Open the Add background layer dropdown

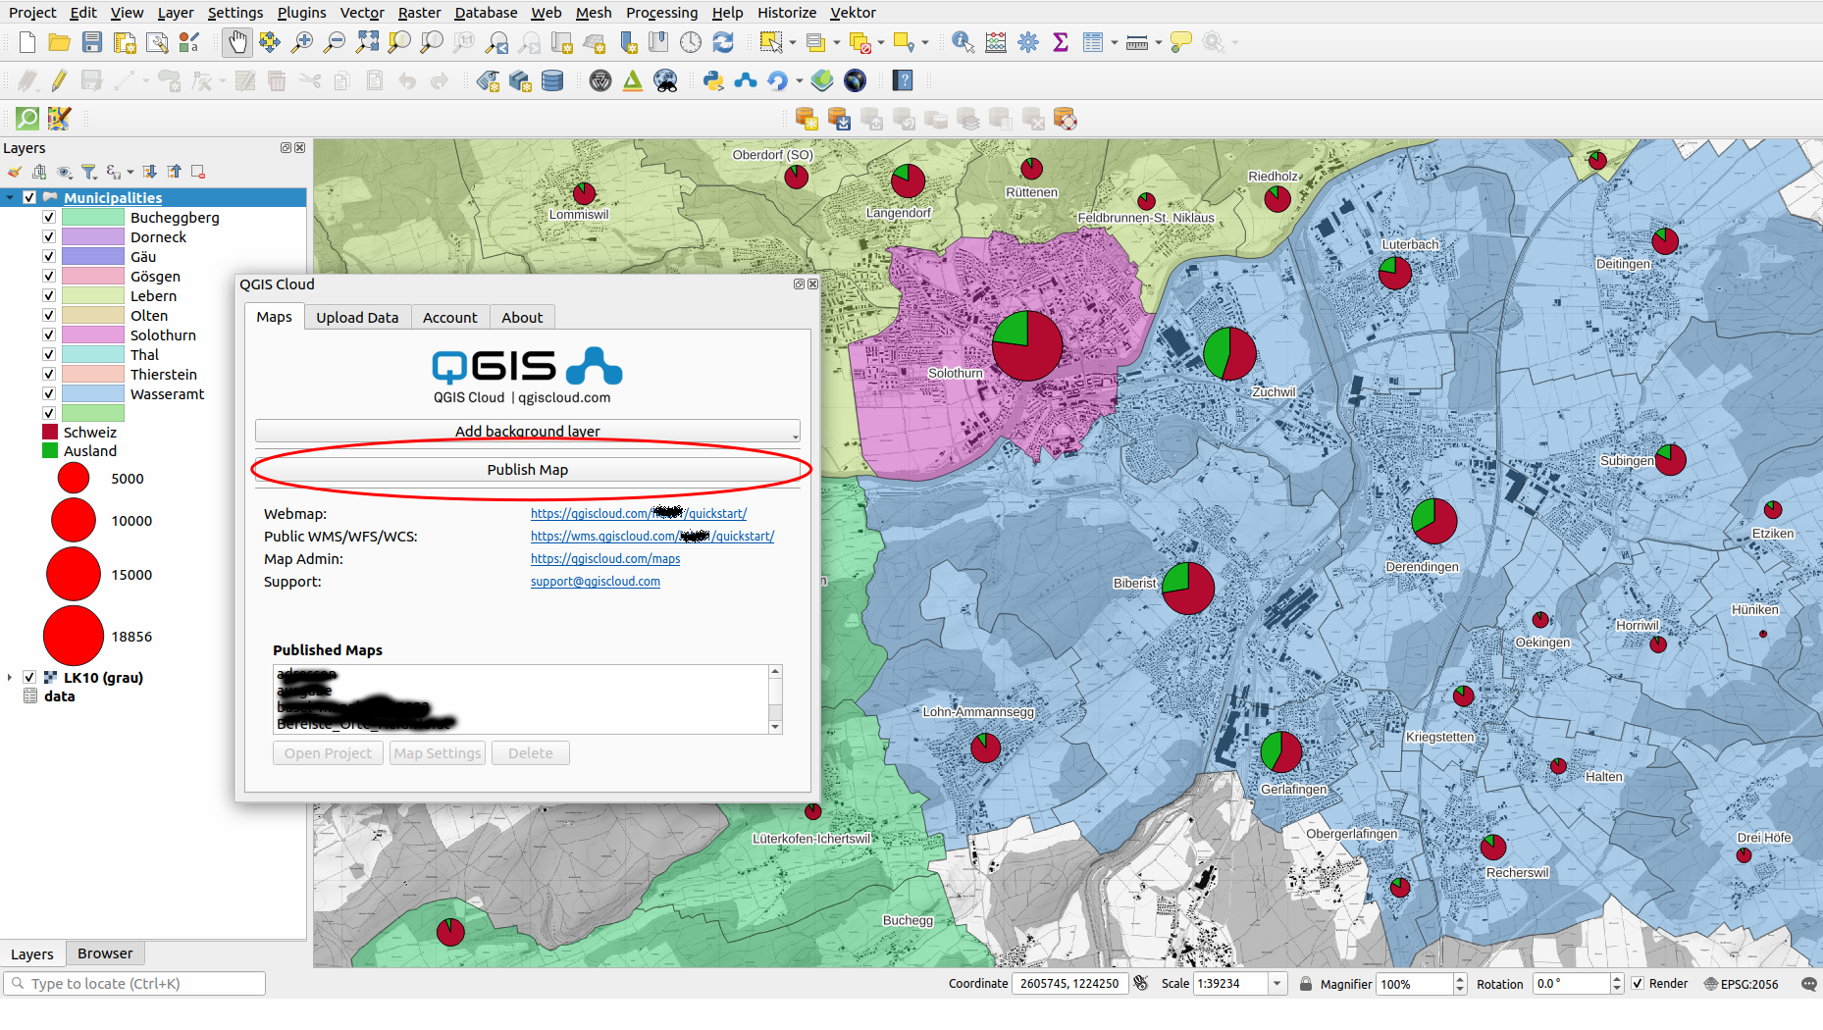pyautogui.click(x=527, y=431)
